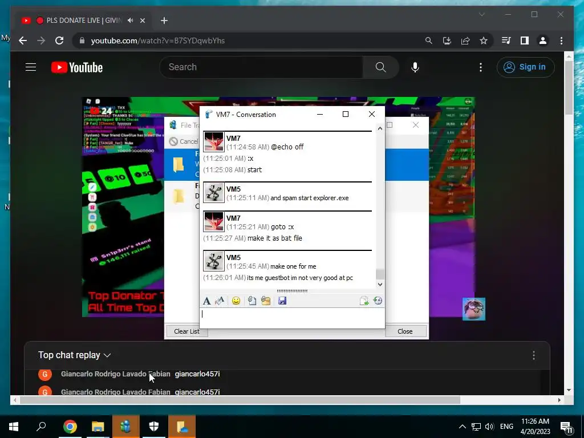The height and width of the screenshot is (438, 584).
Task: Open File Explorer from taskbar
Action: (x=98, y=427)
